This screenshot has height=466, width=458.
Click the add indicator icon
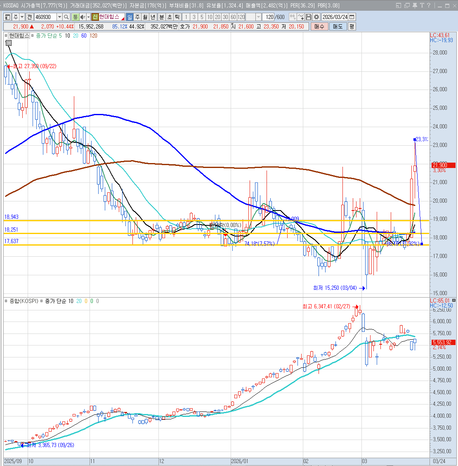300,17
